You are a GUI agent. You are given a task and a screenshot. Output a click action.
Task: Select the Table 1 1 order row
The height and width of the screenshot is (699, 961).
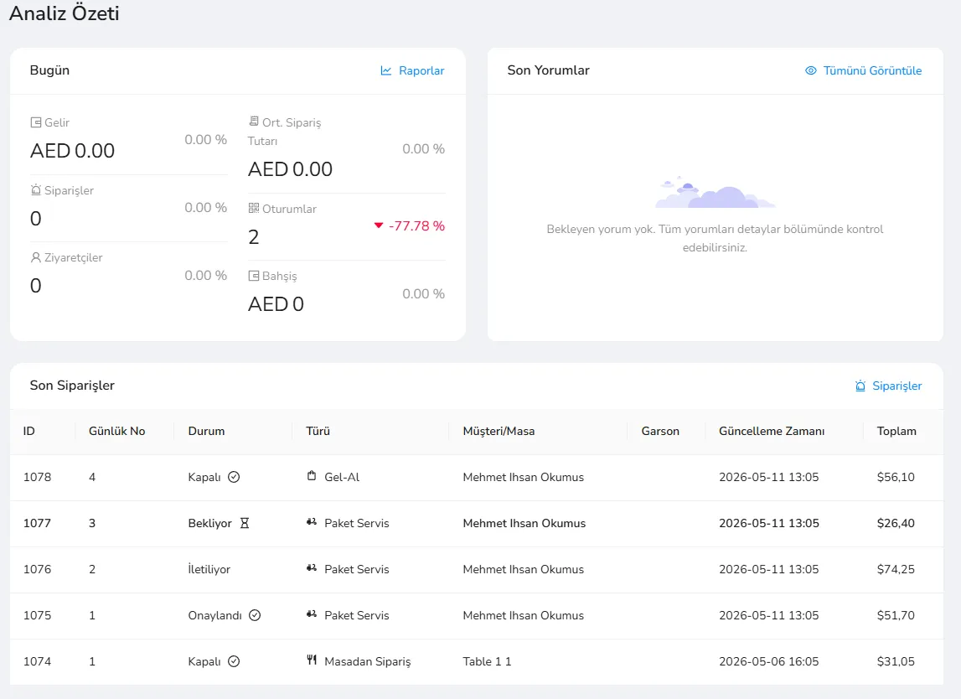(x=476, y=661)
